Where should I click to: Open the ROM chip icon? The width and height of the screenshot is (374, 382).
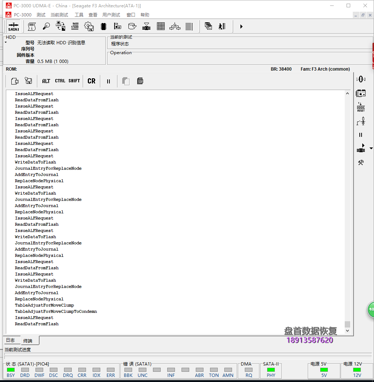104,26
